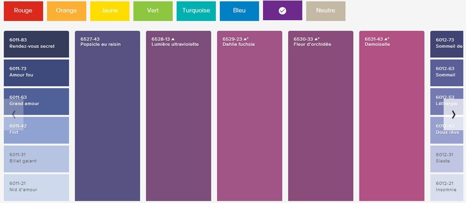Select the Rouge color filter

point(23,11)
